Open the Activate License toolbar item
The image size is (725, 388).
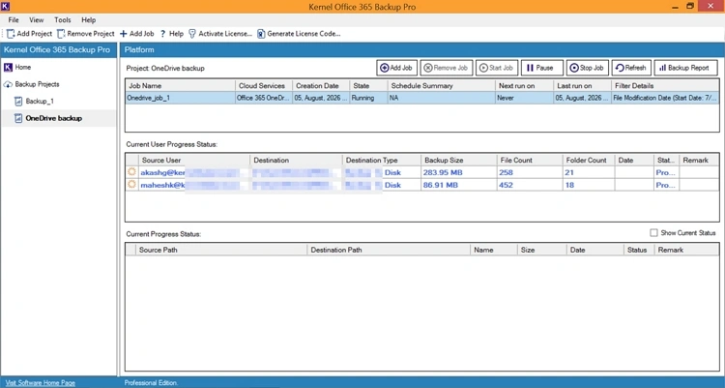pos(220,34)
